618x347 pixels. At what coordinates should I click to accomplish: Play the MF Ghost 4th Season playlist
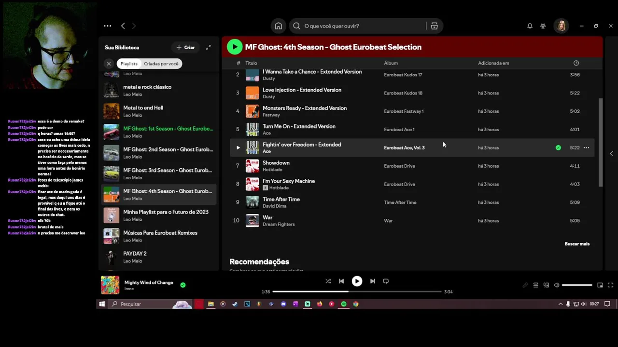235,47
